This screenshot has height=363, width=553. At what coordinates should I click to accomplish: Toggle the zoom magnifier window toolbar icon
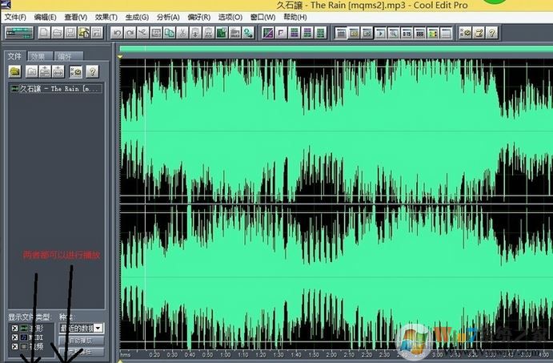click(393, 33)
